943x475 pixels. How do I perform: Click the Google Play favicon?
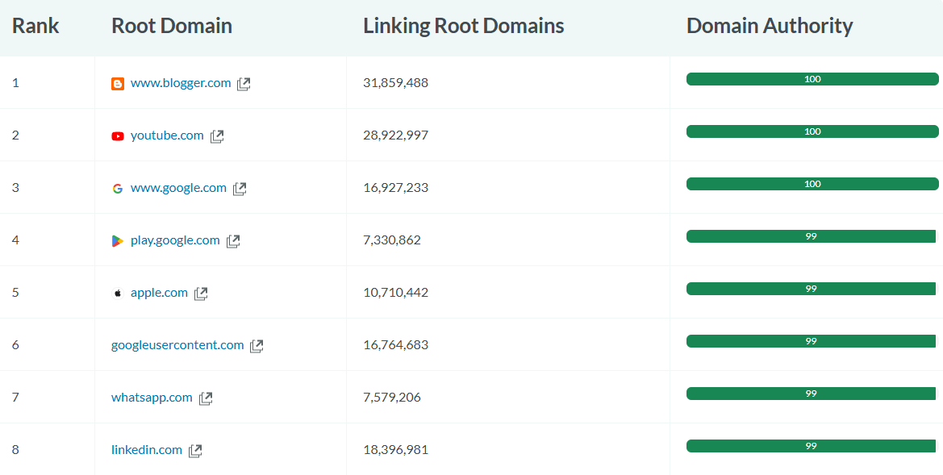pos(118,240)
